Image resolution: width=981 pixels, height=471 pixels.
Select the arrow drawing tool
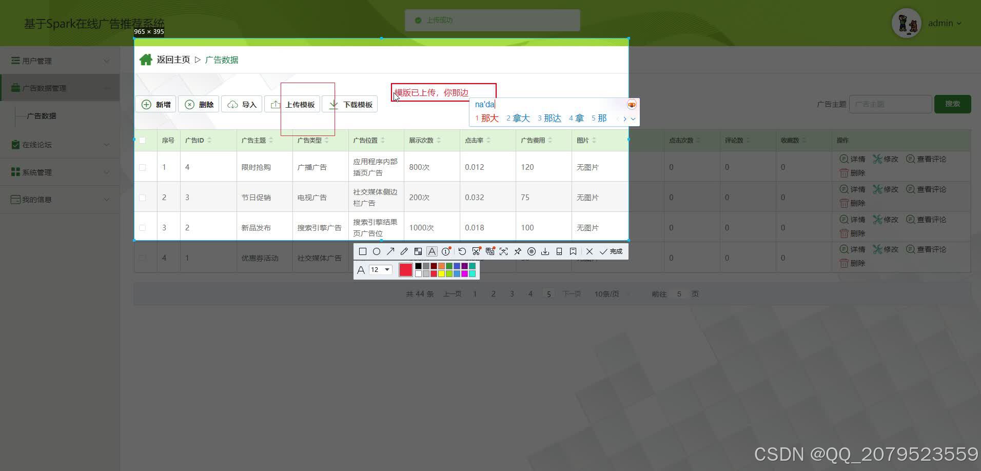[390, 251]
